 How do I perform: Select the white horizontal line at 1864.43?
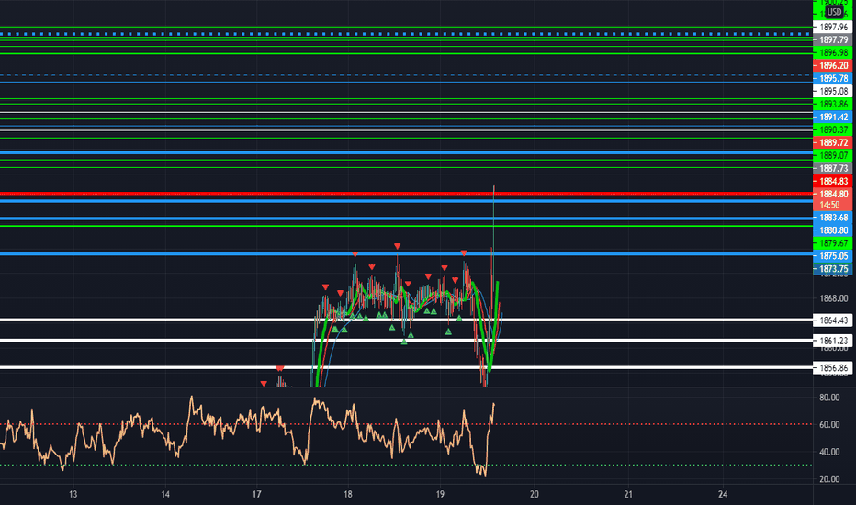pos(406,320)
